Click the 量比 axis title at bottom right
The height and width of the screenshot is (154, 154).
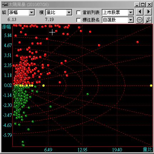[x=147, y=149]
